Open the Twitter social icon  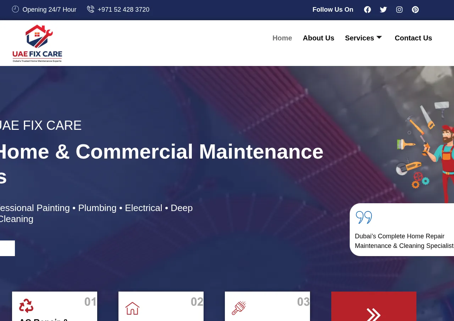383,10
